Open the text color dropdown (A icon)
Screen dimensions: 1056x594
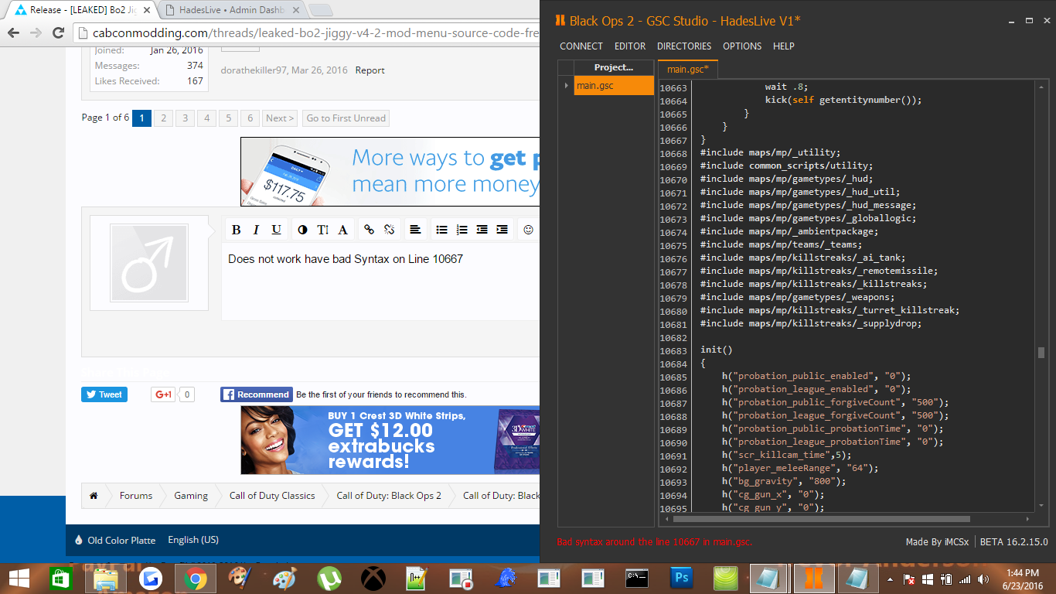point(342,230)
